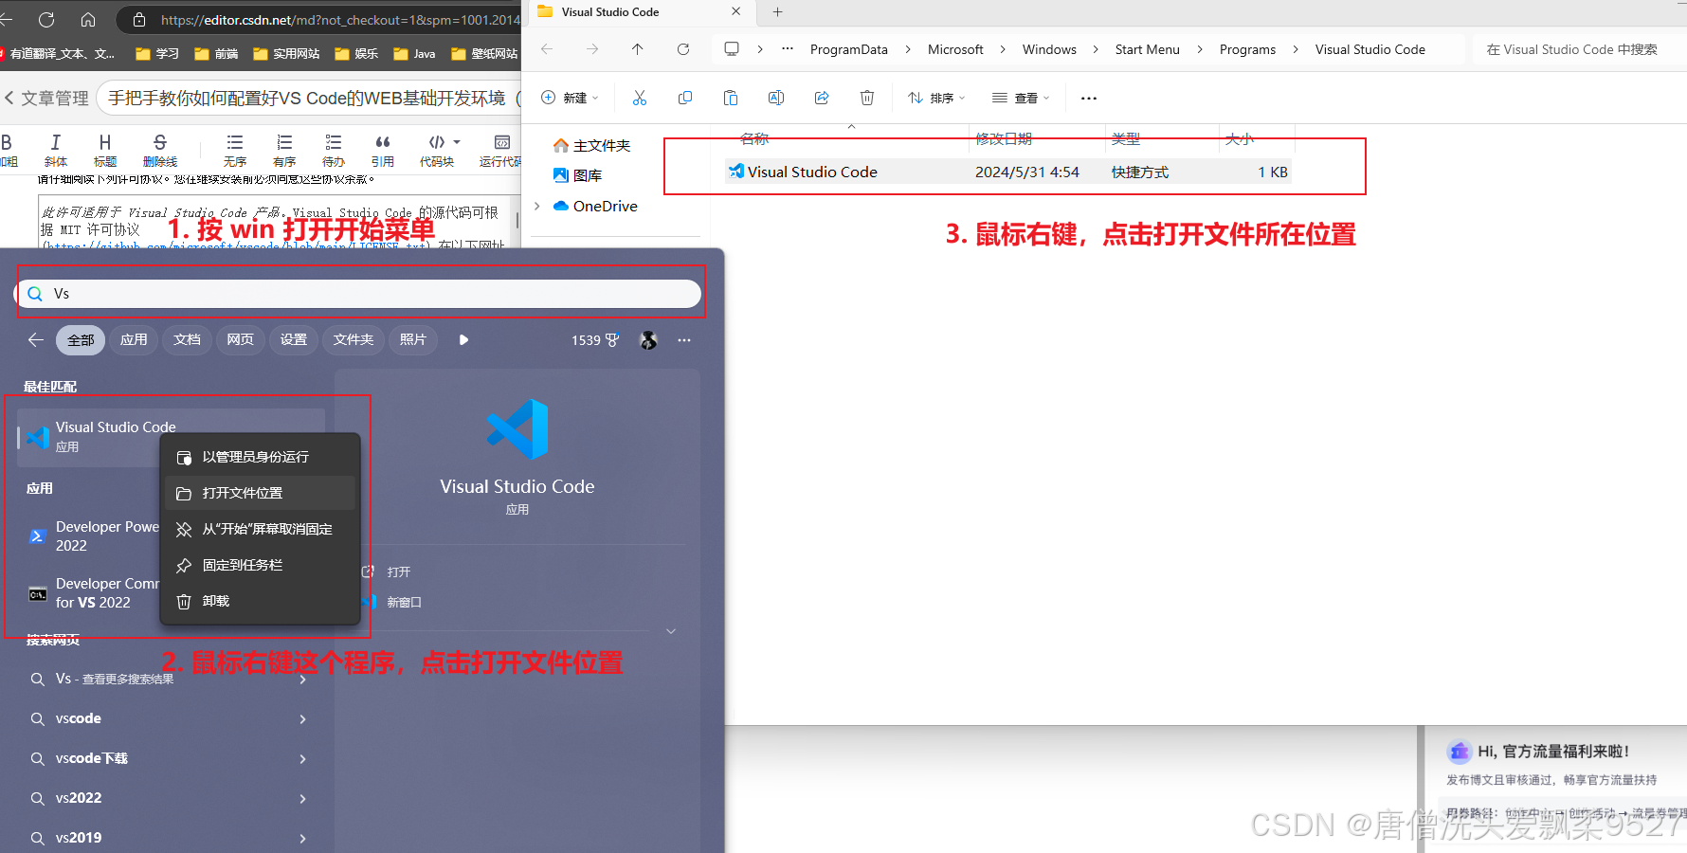Viewport: 1687px width, 853px height.
Task: Click back arrow in Start search panel
Action: point(36,339)
